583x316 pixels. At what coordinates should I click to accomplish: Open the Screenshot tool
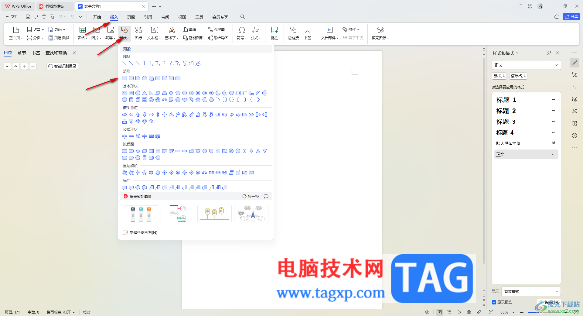pyautogui.click(x=110, y=33)
